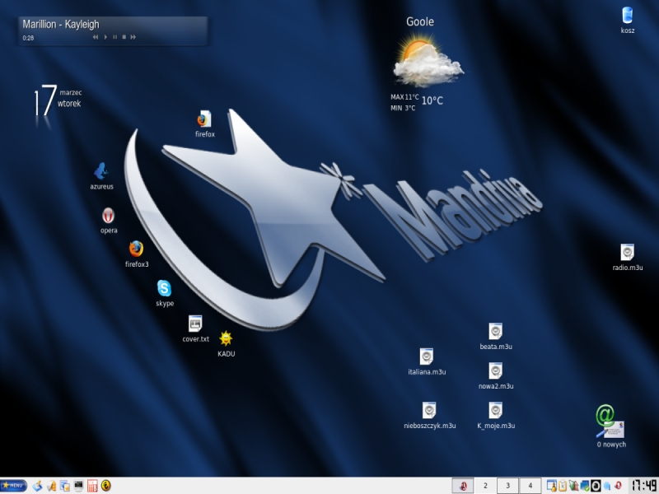Open the star MENU button
Screen dimensions: 659x494
(x=14, y=486)
